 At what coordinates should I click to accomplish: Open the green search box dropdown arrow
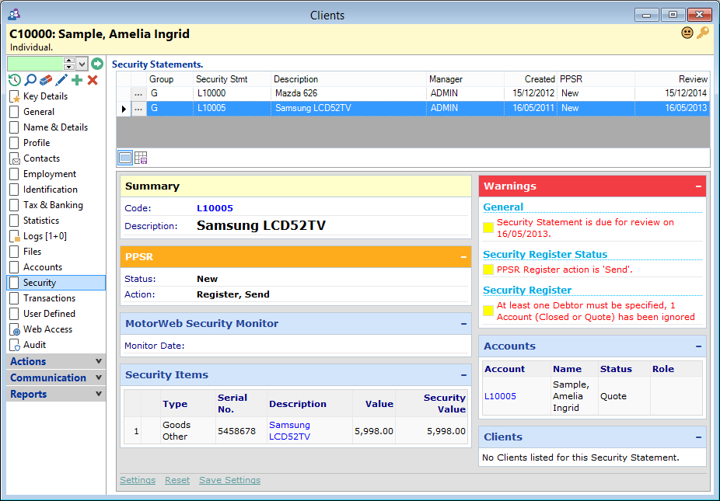tap(82, 64)
